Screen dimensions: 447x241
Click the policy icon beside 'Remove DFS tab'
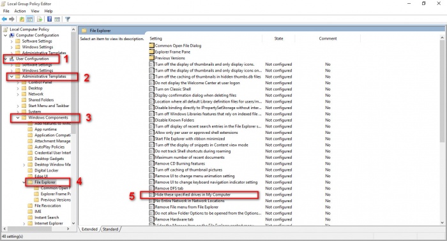click(x=152, y=188)
